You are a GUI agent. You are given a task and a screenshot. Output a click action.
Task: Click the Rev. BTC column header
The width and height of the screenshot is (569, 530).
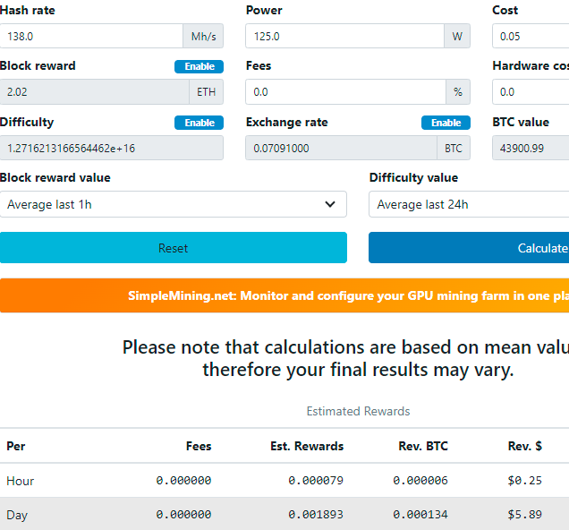point(423,446)
